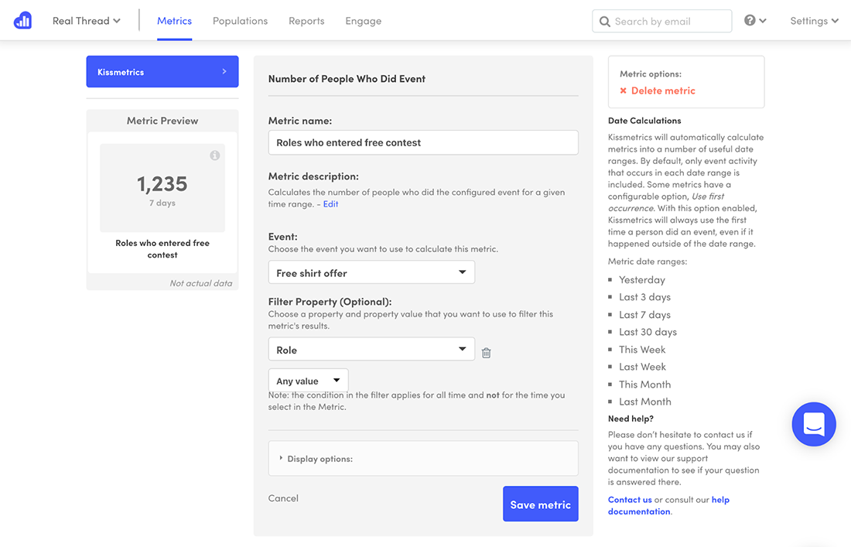Open the Real Thread account dropdown
The image size is (851, 547).
tap(87, 21)
